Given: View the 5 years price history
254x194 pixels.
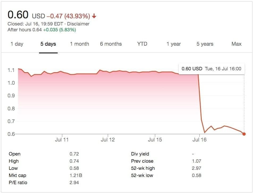Looking at the screenshot, I should tap(205, 44).
